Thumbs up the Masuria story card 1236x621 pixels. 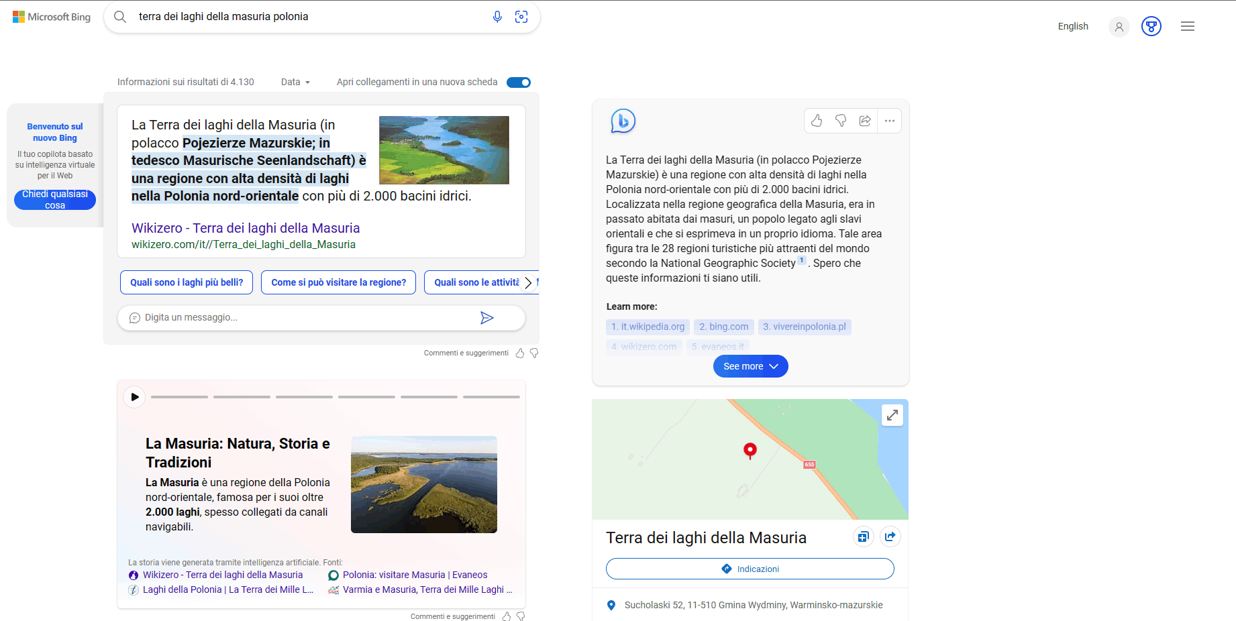coord(507,616)
